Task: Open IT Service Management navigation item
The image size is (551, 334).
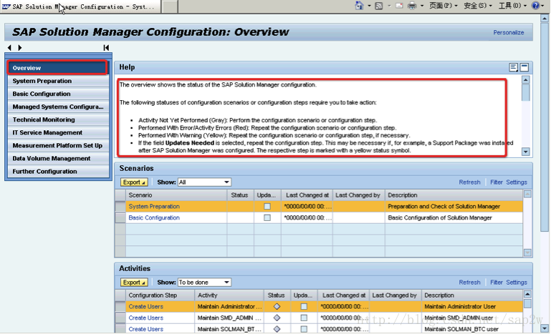Action: tap(58, 132)
